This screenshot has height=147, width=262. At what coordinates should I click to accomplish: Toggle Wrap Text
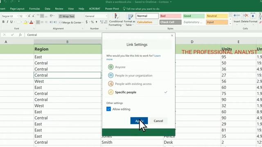(67, 16)
